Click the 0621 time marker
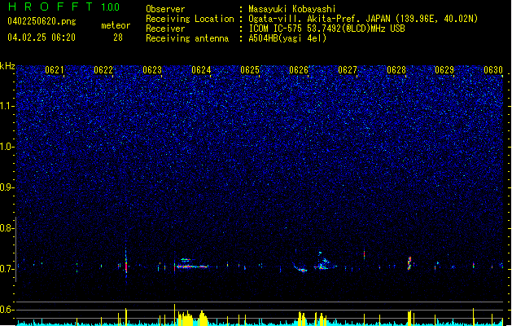Screen dimensions: 512x326 (x=55, y=70)
